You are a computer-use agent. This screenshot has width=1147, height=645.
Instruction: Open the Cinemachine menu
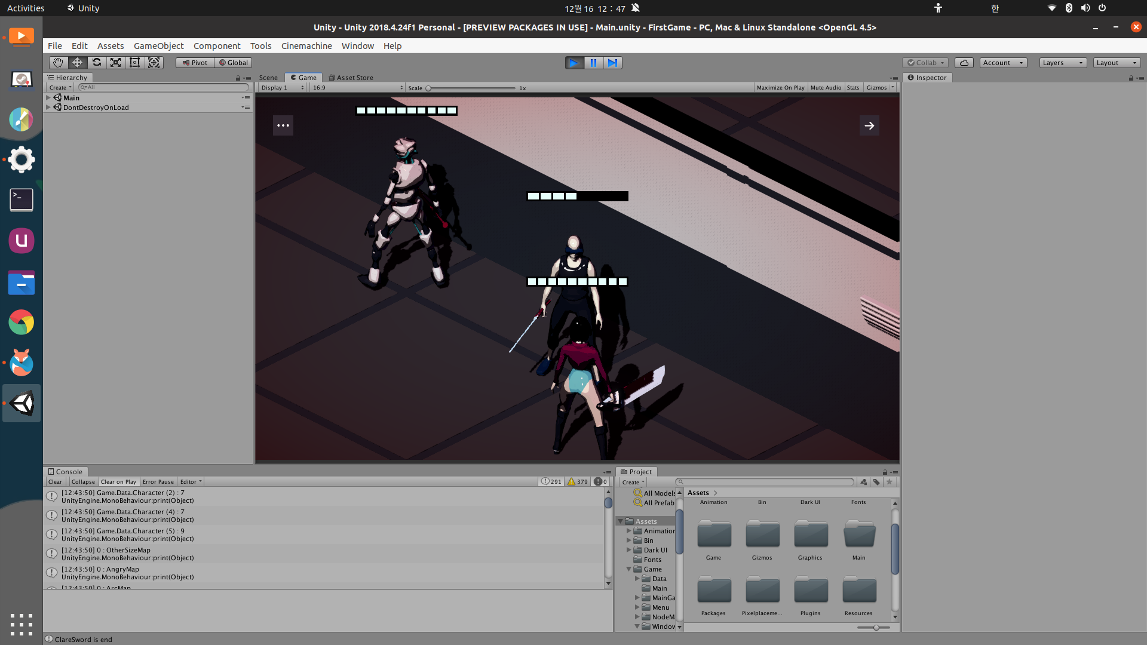point(306,46)
